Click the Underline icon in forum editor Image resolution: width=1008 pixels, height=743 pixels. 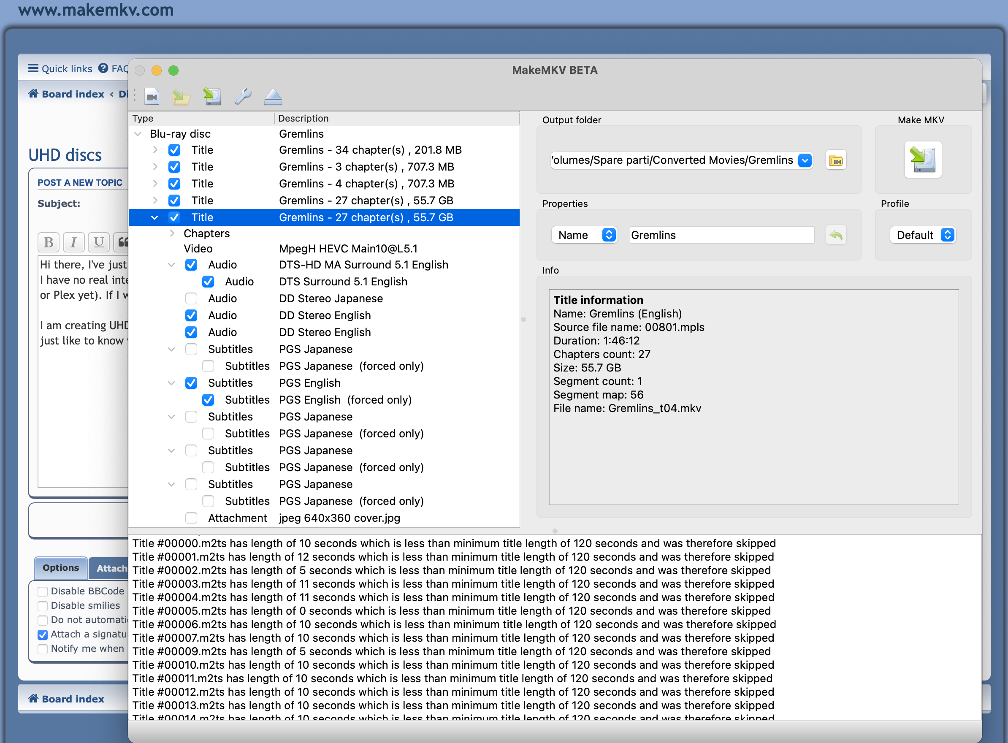(98, 242)
